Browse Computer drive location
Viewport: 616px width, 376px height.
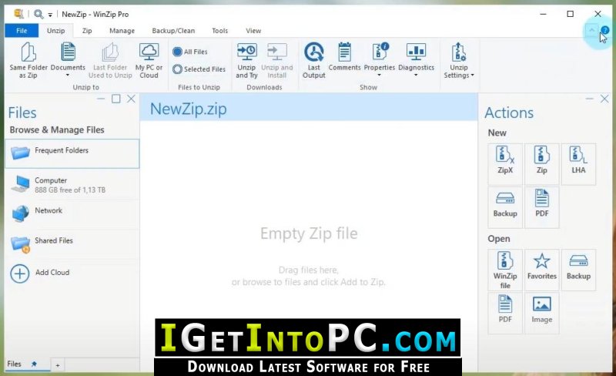pyautogui.click(x=72, y=184)
